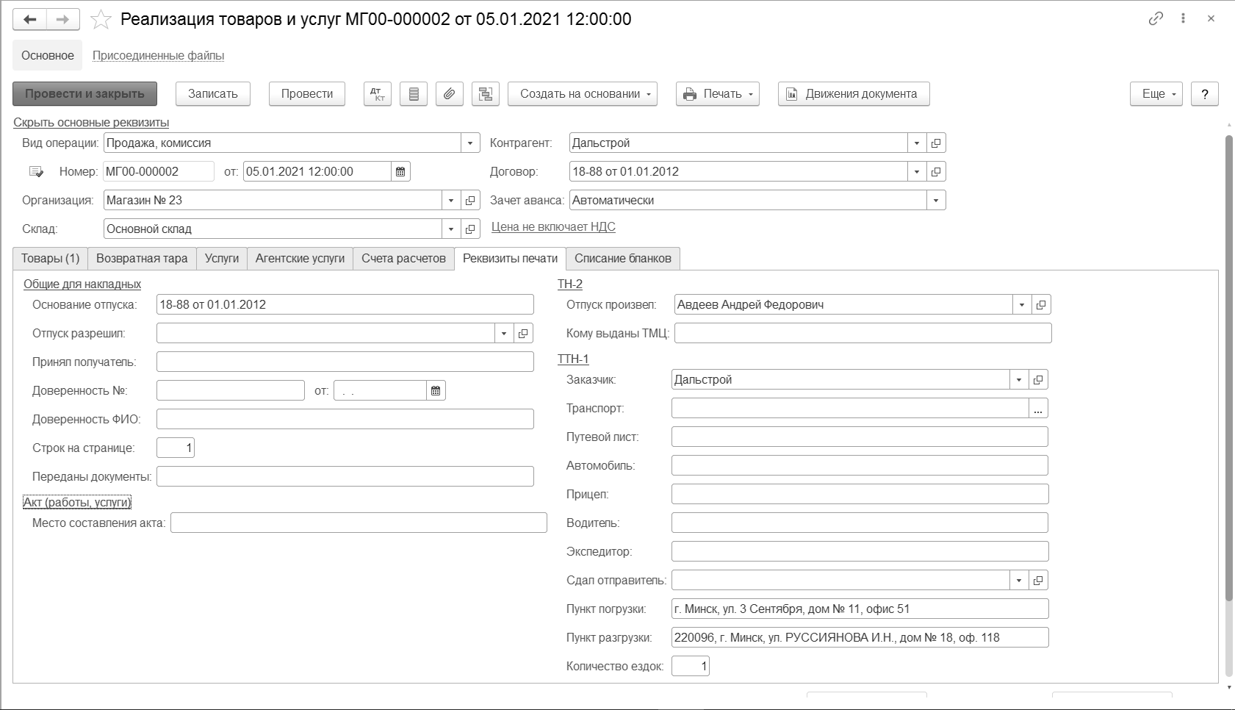Open Отпуск произвел Авдеев card
The width and height of the screenshot is (1235, 710).
coord(1041,304)
